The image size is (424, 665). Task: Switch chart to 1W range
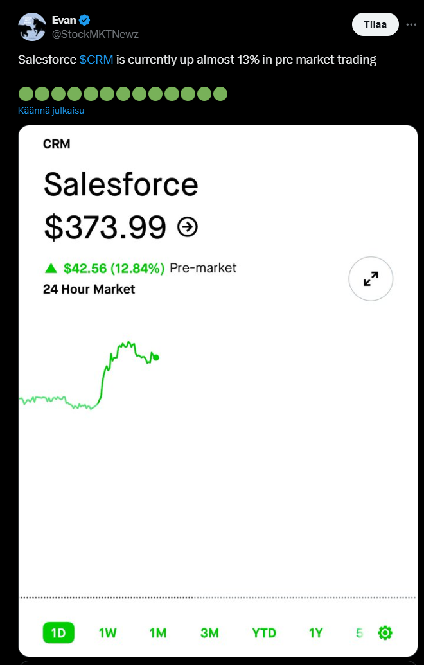pyautogui.click(x=107, y=633)
